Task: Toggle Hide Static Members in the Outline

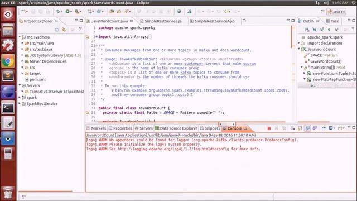Action: tap(322, 30)
